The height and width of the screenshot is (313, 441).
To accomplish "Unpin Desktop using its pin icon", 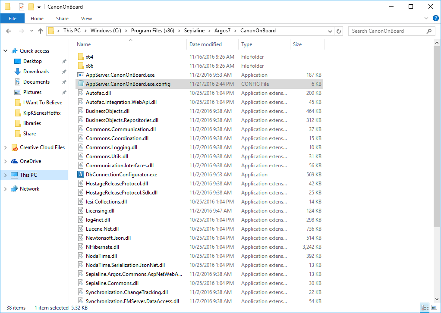I will coord(64,61).
